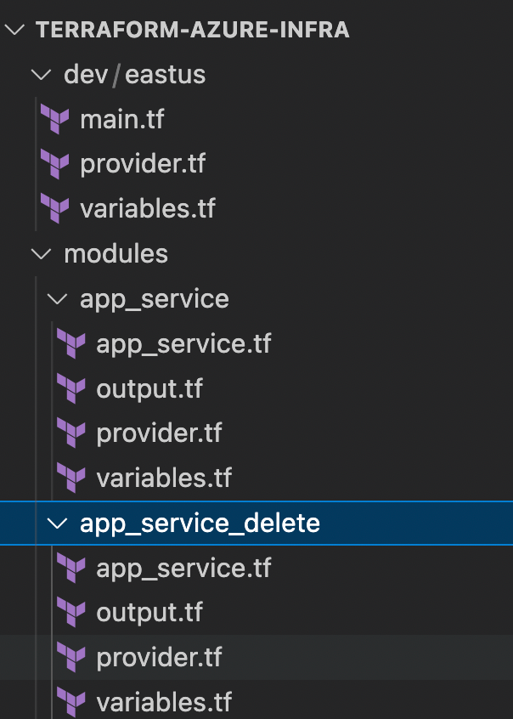Click Terraform icon of dev/eastus variables.tf

tap(55, 208)
